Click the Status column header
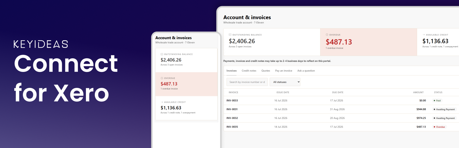Screen dimensions: 459x148 point(438,92)
